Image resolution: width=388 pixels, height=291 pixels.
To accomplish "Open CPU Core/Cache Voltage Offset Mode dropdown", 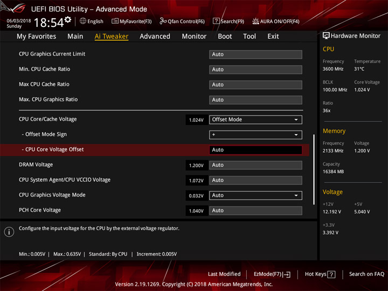I will [x=255, y=120].
